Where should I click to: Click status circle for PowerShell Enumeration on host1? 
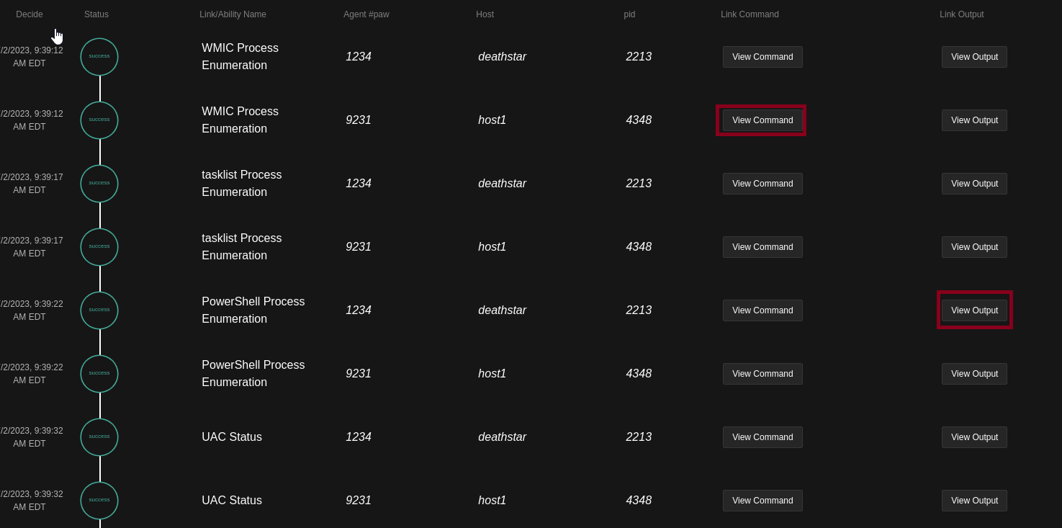[x=99, y=374]
